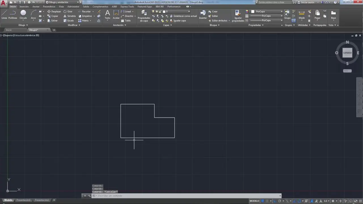
Task: Click Establecer como actual
Action: [x=183, y=16]
